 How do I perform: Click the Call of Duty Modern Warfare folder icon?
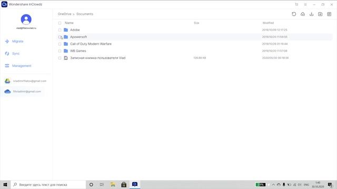[66, 44]
